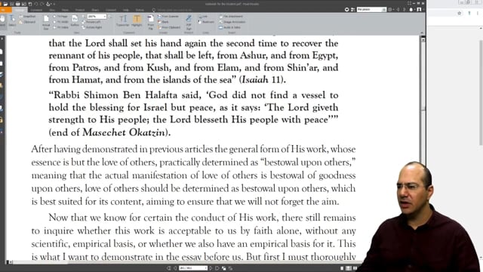Rotate the page right

pos(92,27)
